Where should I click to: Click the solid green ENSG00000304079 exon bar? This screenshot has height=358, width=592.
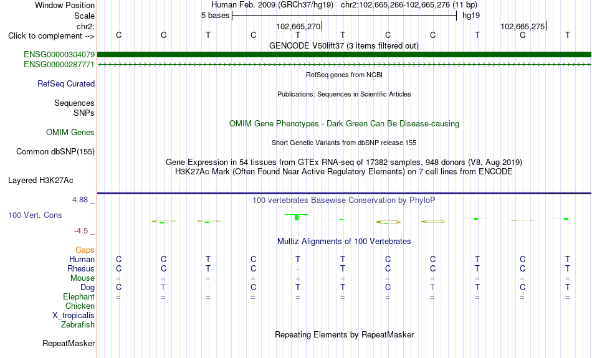point(344,55)
